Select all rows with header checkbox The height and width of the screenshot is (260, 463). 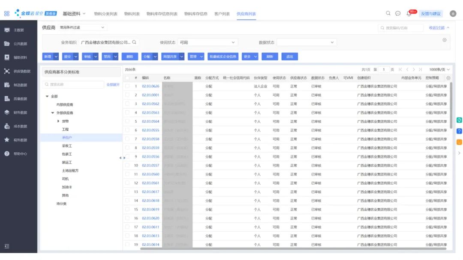127,78
